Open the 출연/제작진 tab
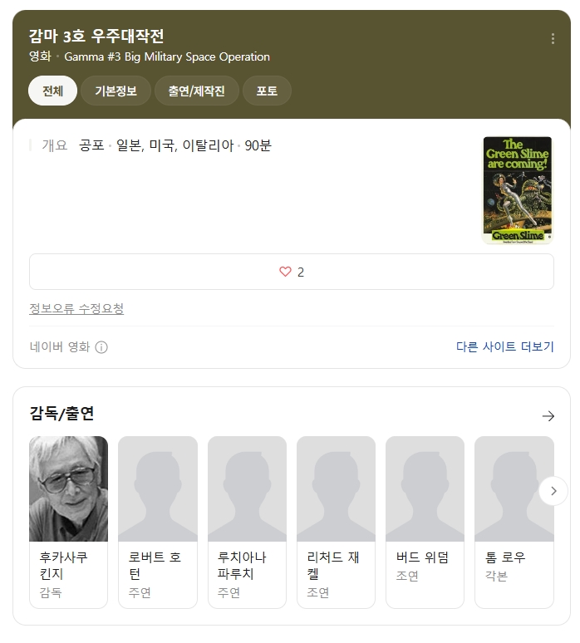 [x=196, y=91]
